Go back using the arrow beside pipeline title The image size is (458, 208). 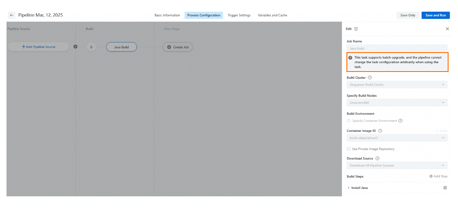click(12, 15)
